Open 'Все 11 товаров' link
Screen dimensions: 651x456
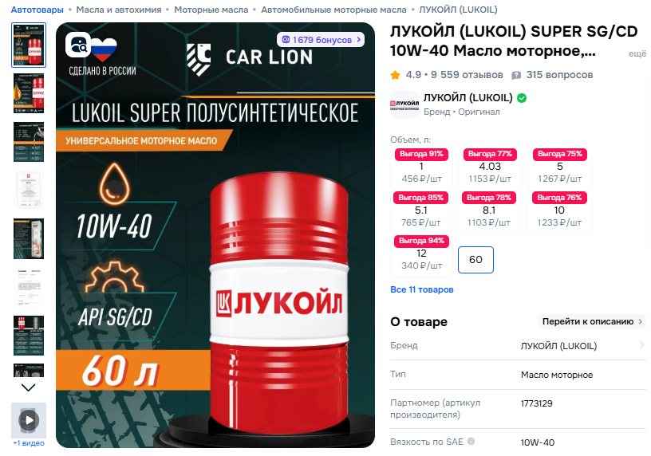422,289
